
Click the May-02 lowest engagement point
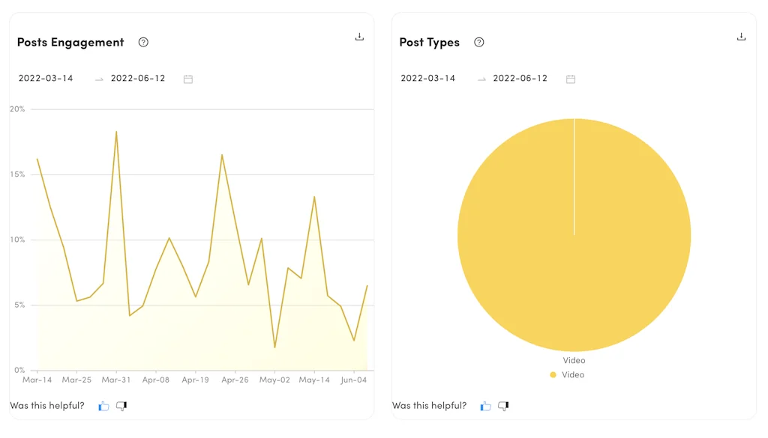pos(274,347)
